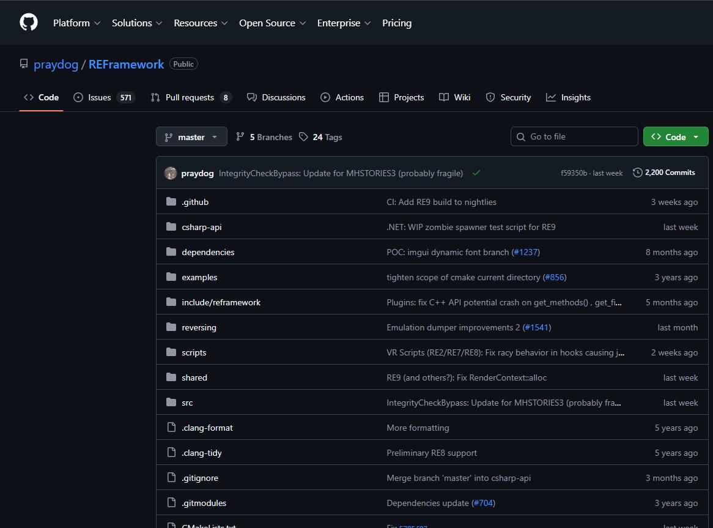Open the Pull requests tab

pos(190,97)
